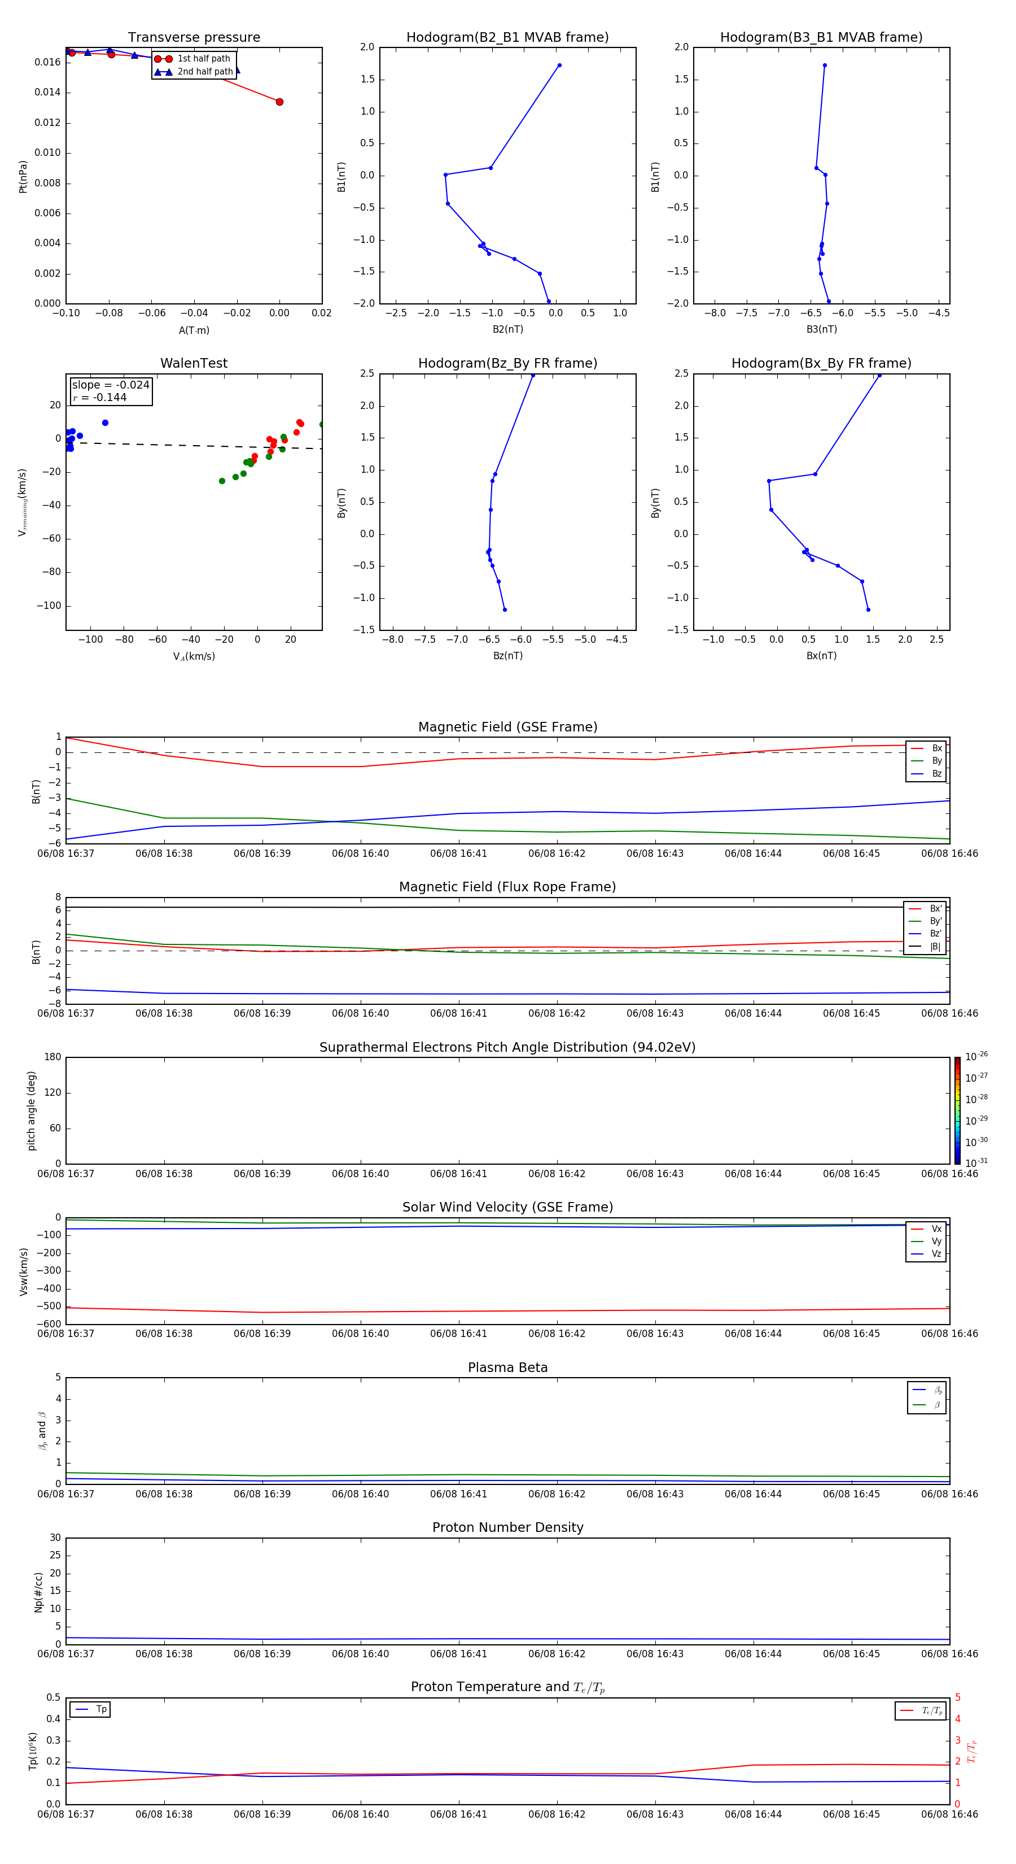Click Bz in the GSE magnetic field legend
The image size is (1016, 1864).
click(926, 774)
